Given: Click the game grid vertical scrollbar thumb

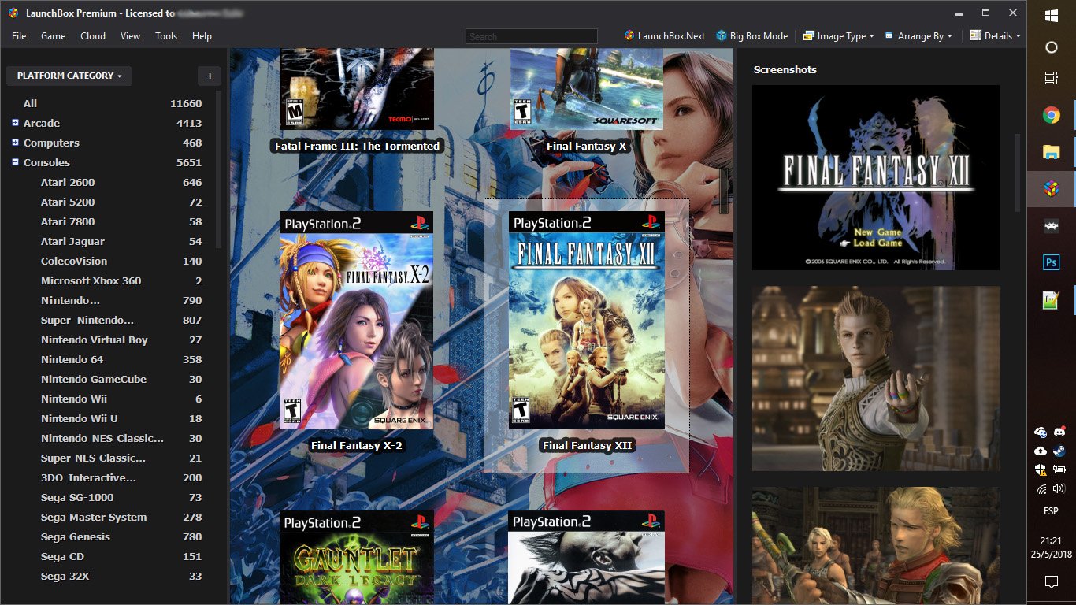Looking at the screenshot, I should tap(724, 191).
